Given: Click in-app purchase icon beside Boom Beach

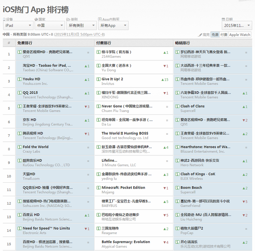Looking at the screenshot, I should coord(177,187).
